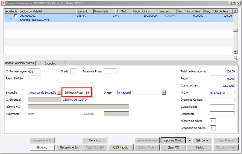The width and height of the screenshot is (242, 154).
Task: Click operation value 155.4A
Action: click(x=81, y=16)
